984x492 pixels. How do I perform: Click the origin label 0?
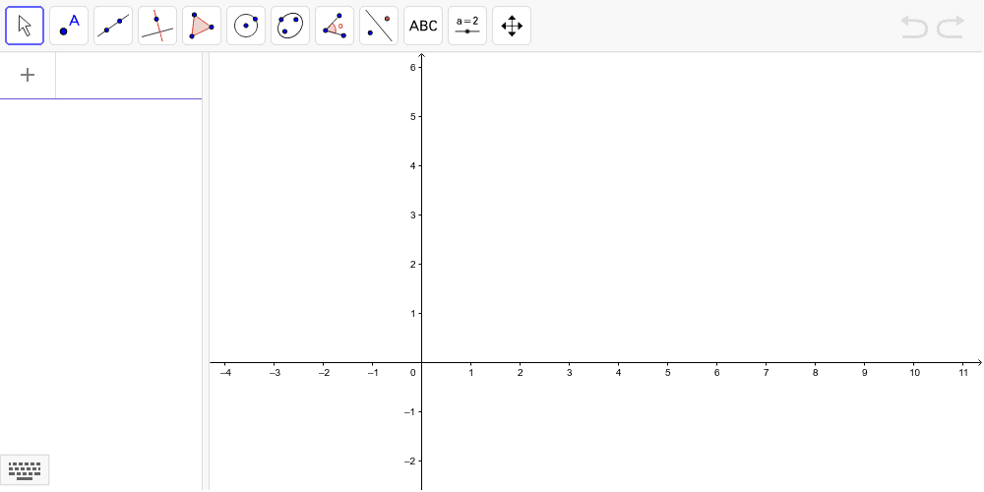tap(413, 373)
